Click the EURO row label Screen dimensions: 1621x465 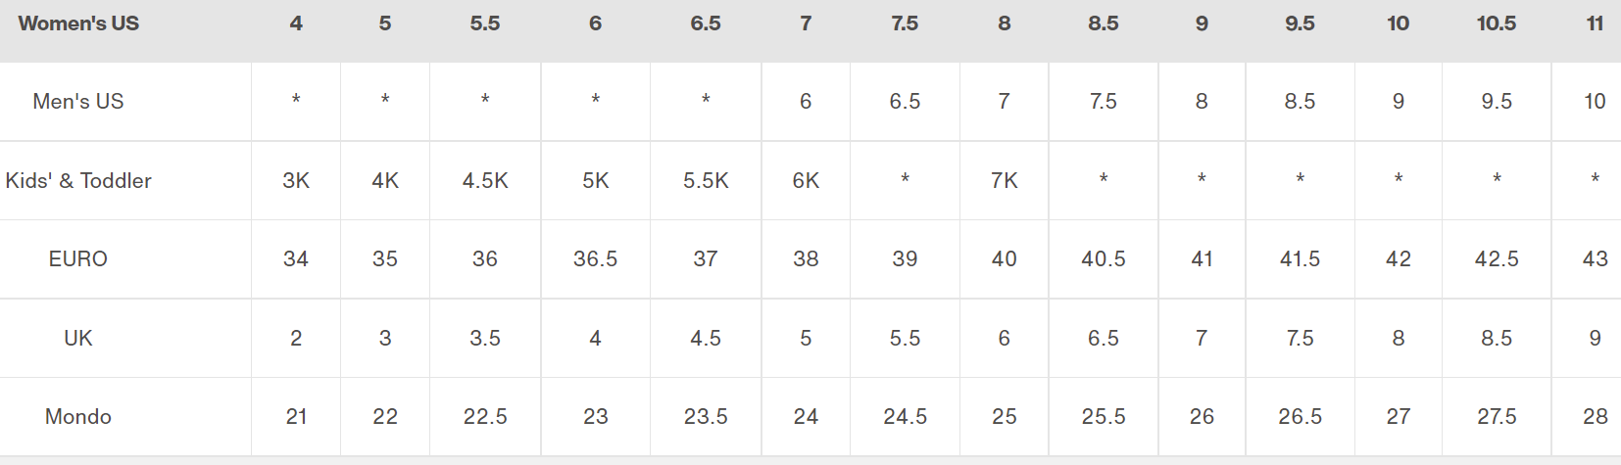click(x=78, y=259)
